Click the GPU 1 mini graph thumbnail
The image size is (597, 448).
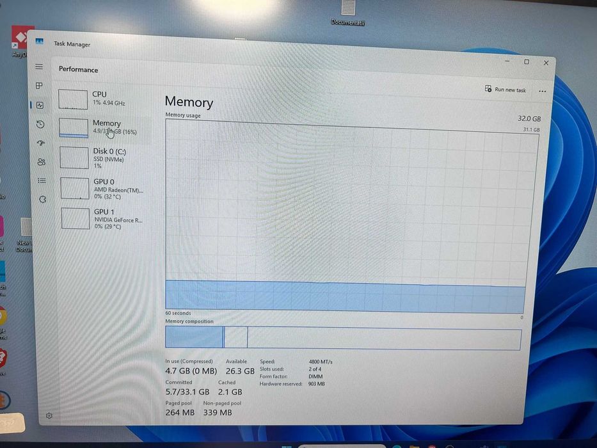(x=76, y=219)
